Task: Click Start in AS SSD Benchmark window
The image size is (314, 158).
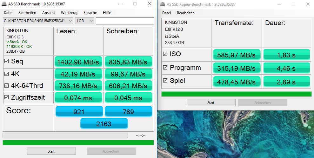Action: [51, 151]
